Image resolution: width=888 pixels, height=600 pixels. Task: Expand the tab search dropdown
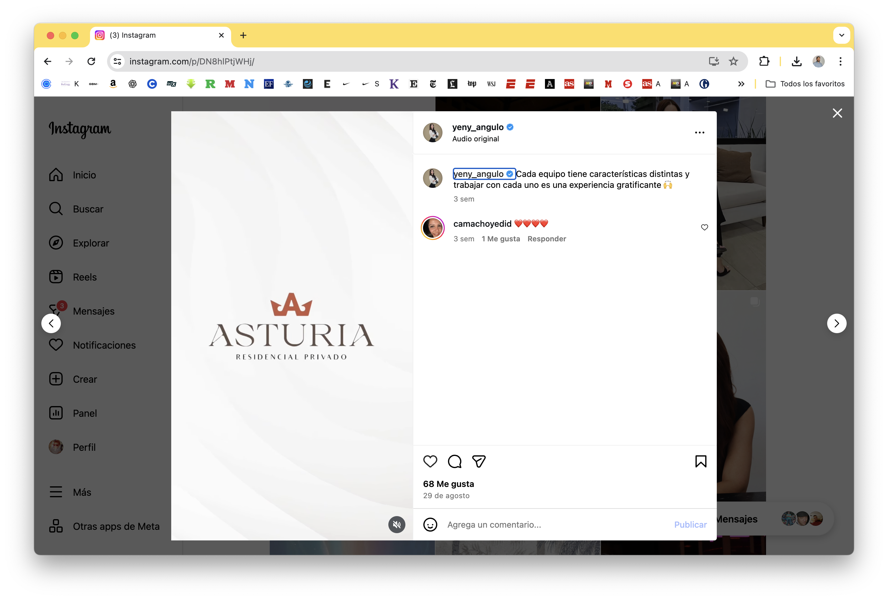(841, 35)
